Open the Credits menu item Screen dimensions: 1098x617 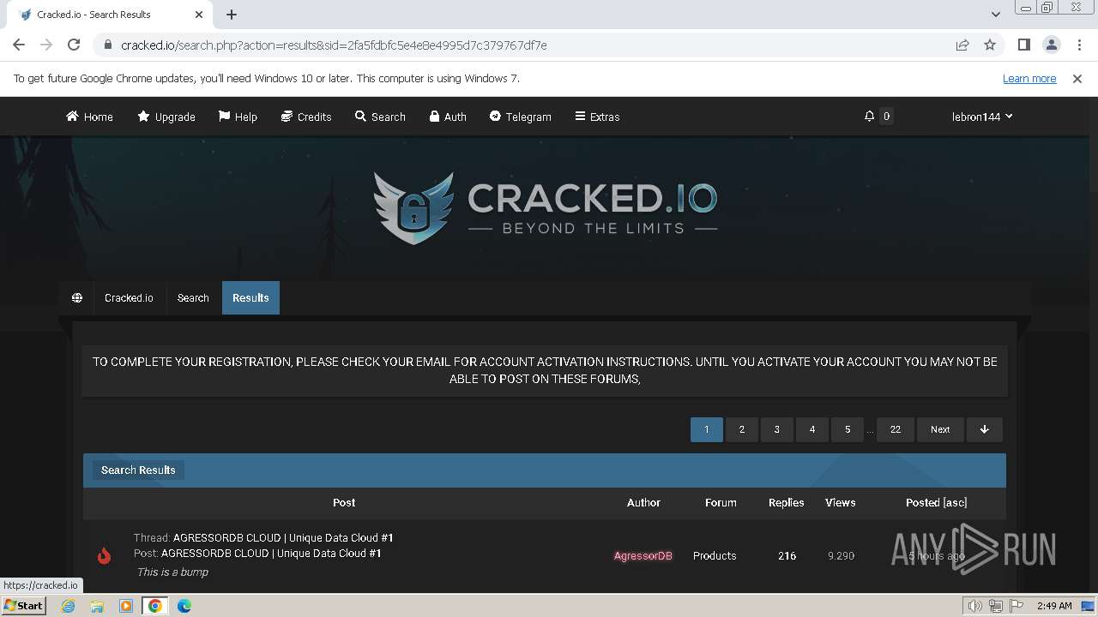tap(306, 117)
